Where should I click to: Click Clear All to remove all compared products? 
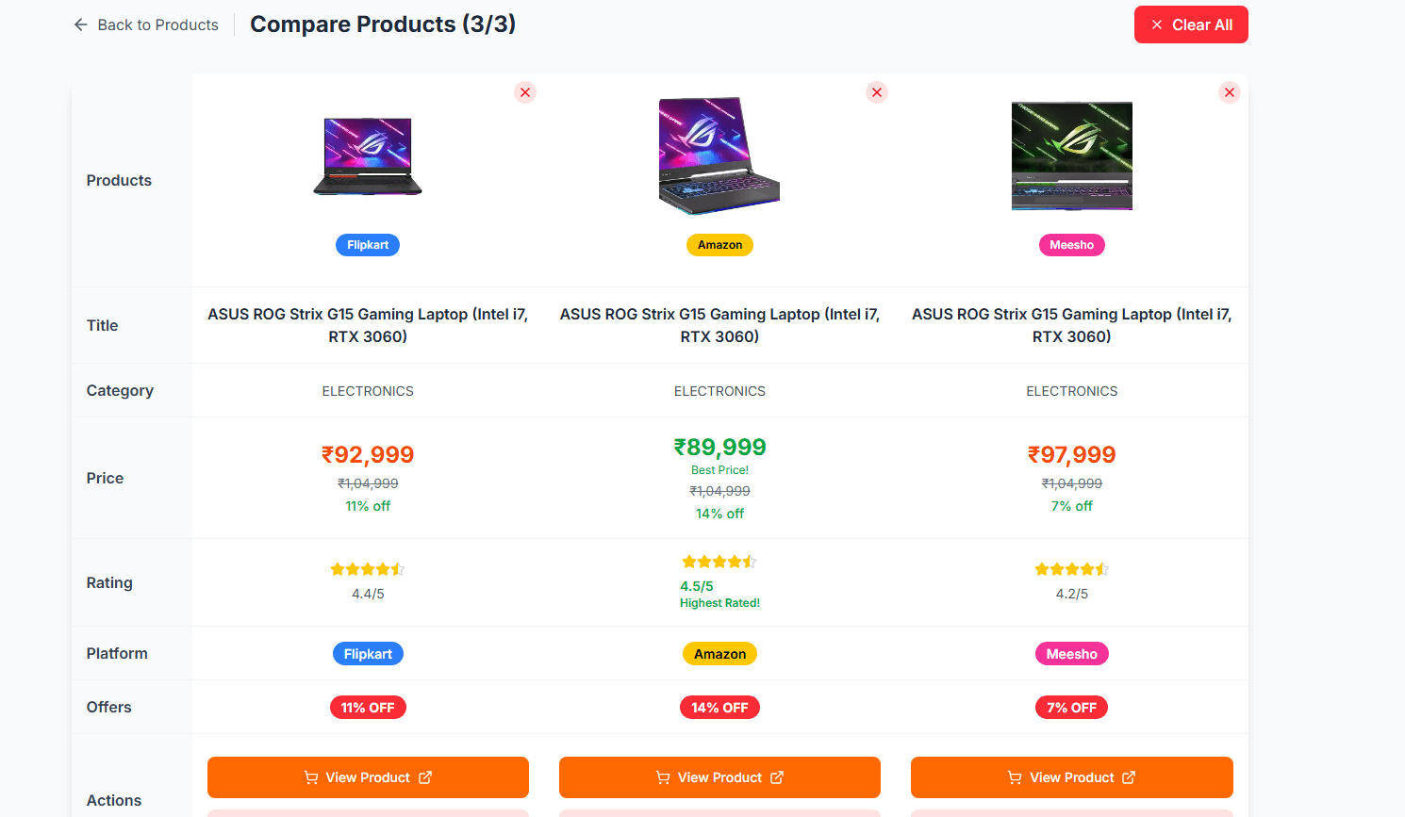pos(1191,25)
